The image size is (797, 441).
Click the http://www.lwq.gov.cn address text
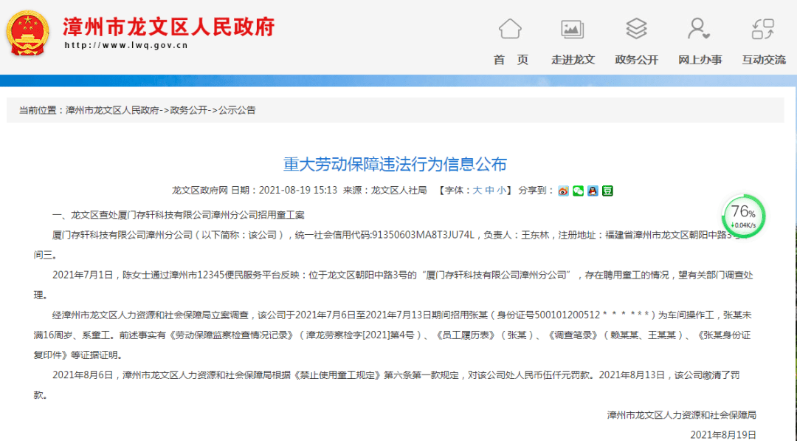(126, 45)
